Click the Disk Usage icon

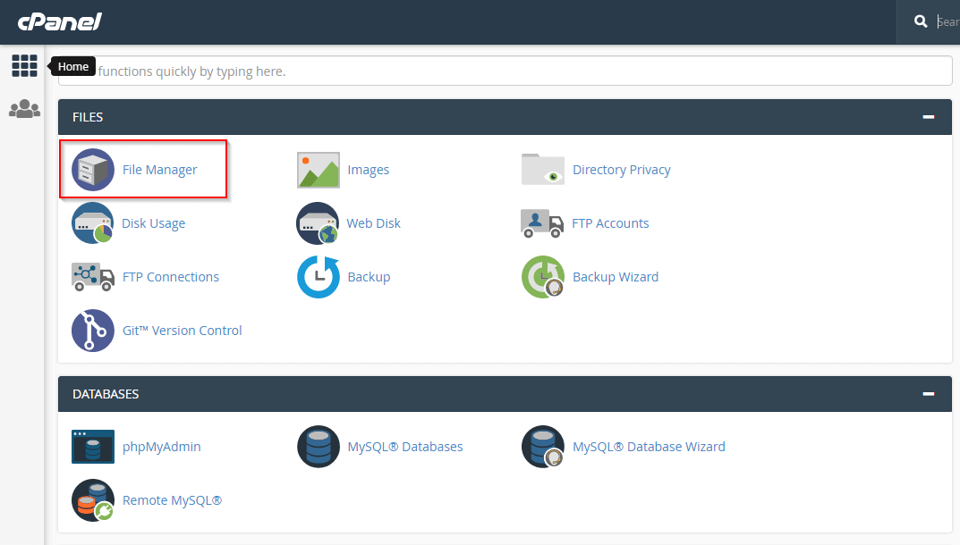pos(92,223)
